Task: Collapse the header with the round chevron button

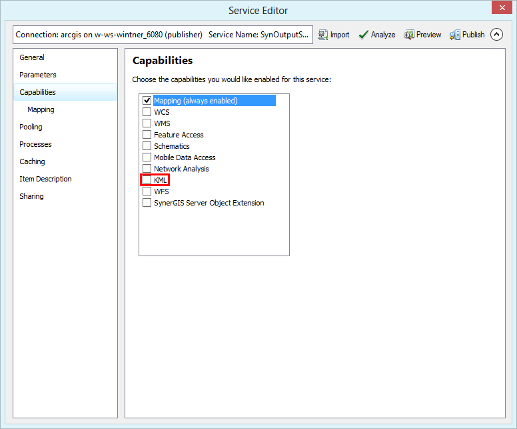Action: [x=496, y=35]
